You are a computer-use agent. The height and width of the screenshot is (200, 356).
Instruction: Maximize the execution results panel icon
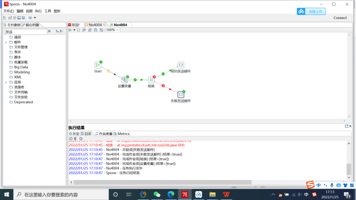click(x=346, y=126)
